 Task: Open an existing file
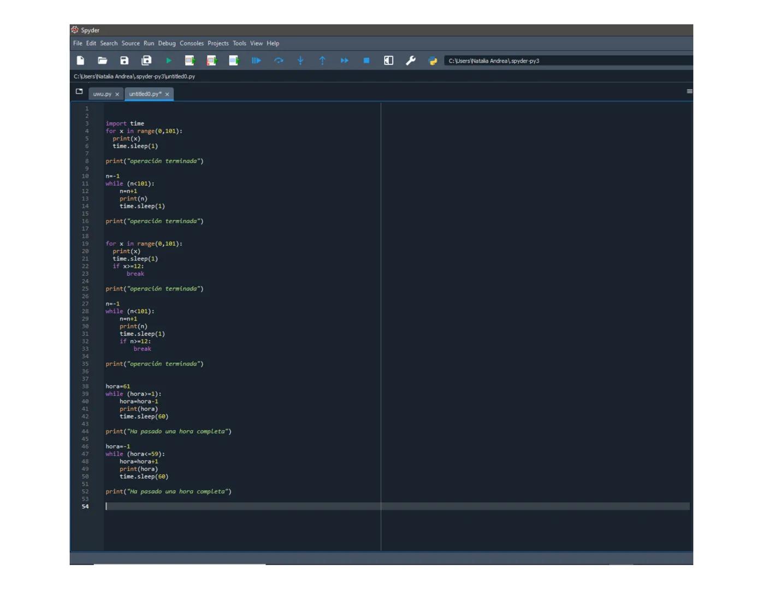[102, 61]
